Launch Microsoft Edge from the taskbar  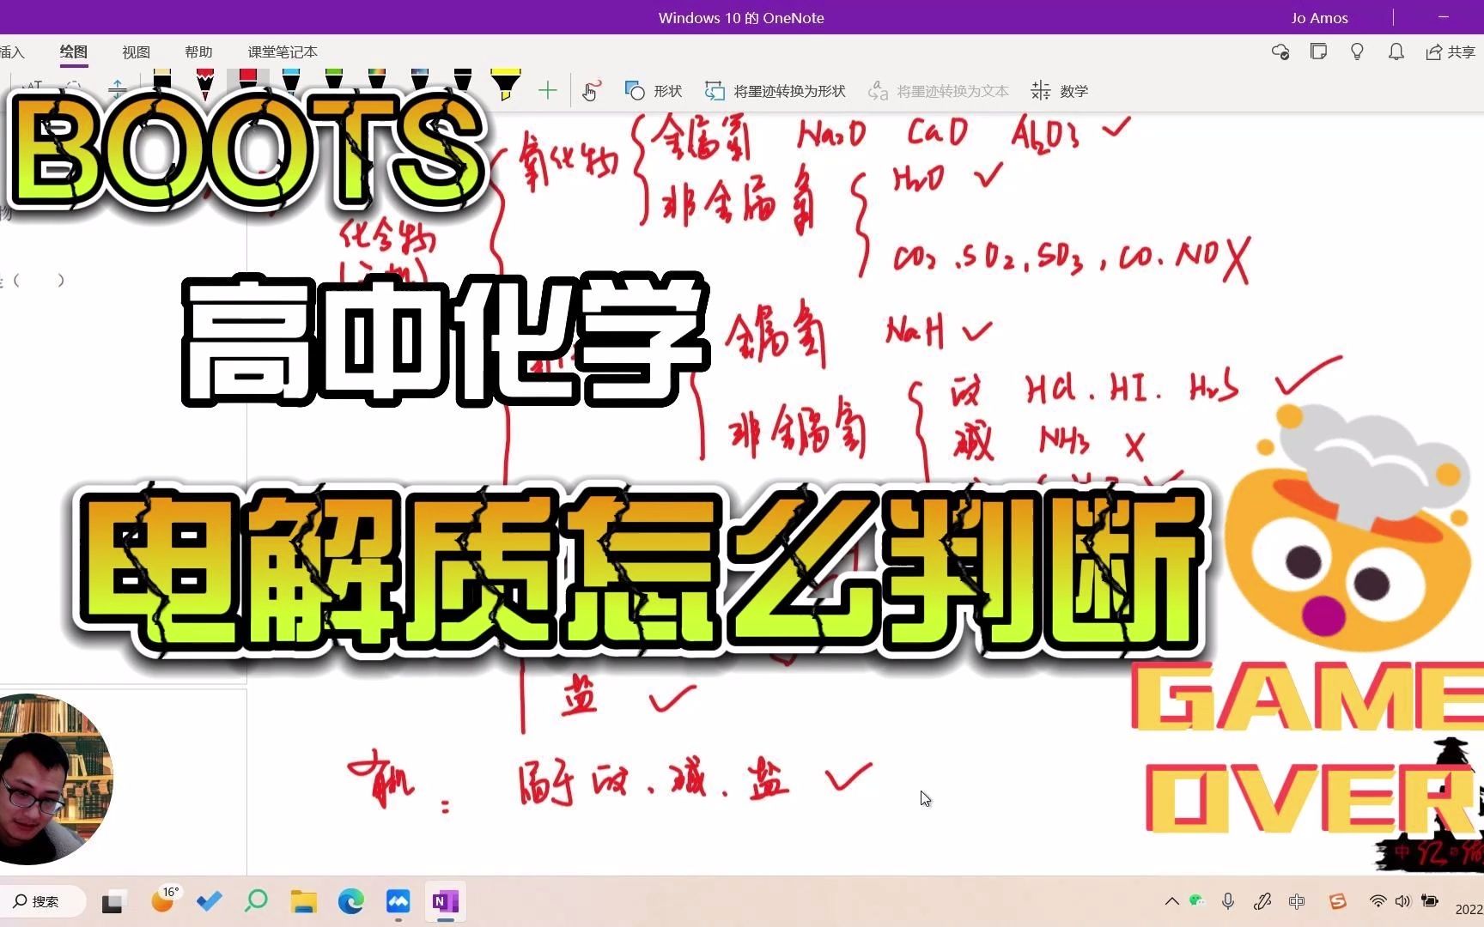click(x=350, y=902)
